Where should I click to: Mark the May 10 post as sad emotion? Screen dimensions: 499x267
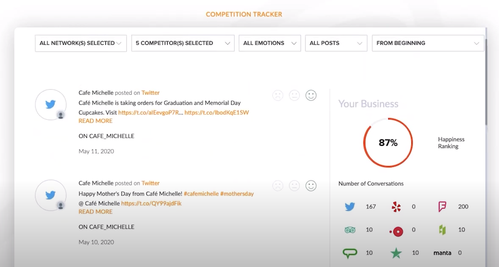coord(278,186)
